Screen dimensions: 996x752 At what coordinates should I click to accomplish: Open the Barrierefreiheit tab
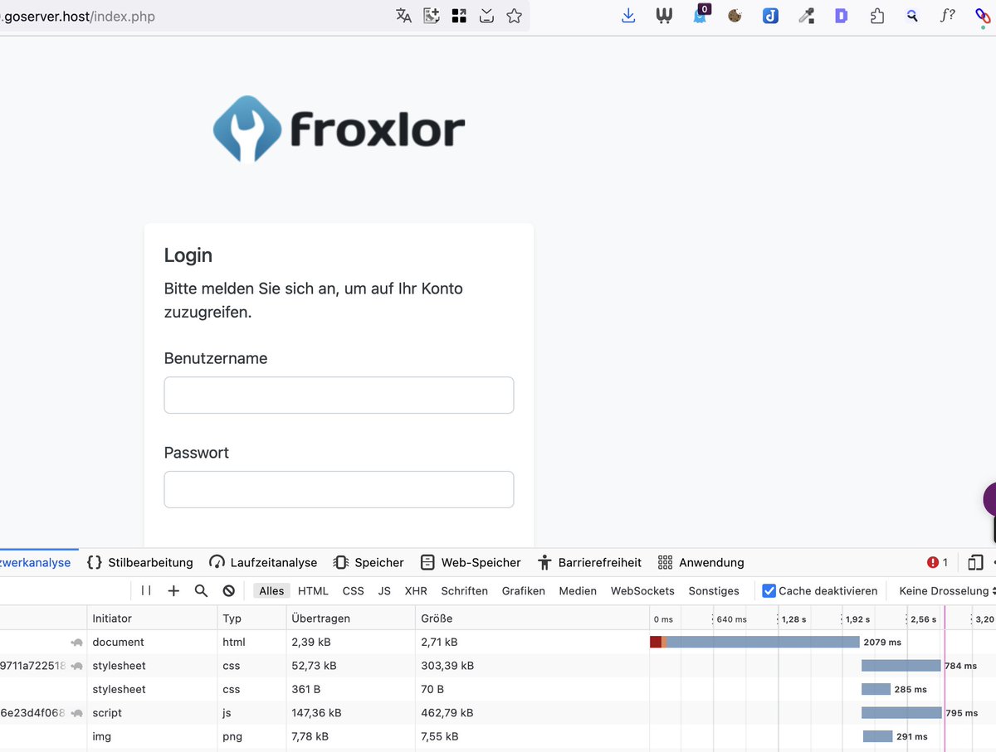[x=589, y=562]
